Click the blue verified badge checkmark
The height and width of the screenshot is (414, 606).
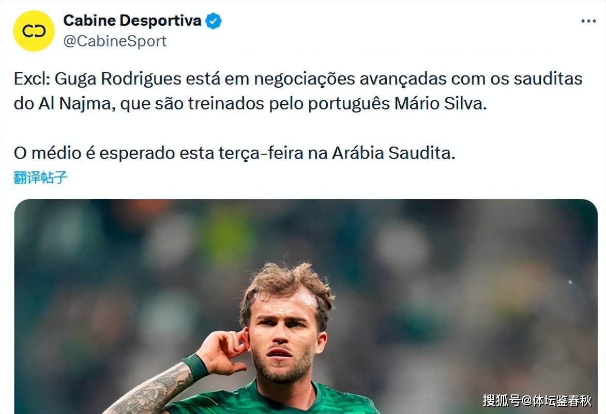[x=214, y=21]
